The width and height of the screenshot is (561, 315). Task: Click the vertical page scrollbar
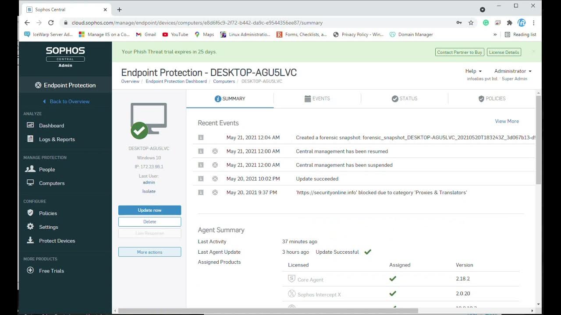(x=539, y=139)
